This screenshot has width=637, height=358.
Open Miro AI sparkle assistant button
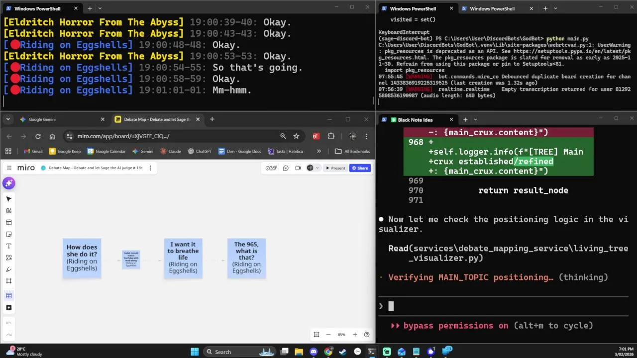coord(8,183)
